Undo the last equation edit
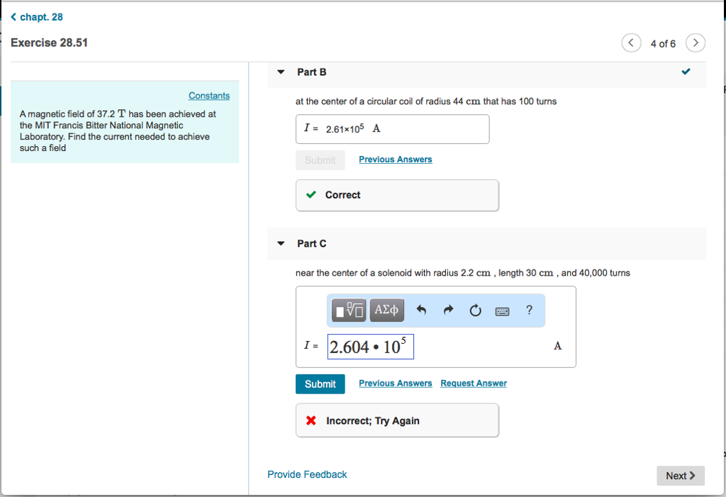The image size is (726, 497). [x=421, y=311]
